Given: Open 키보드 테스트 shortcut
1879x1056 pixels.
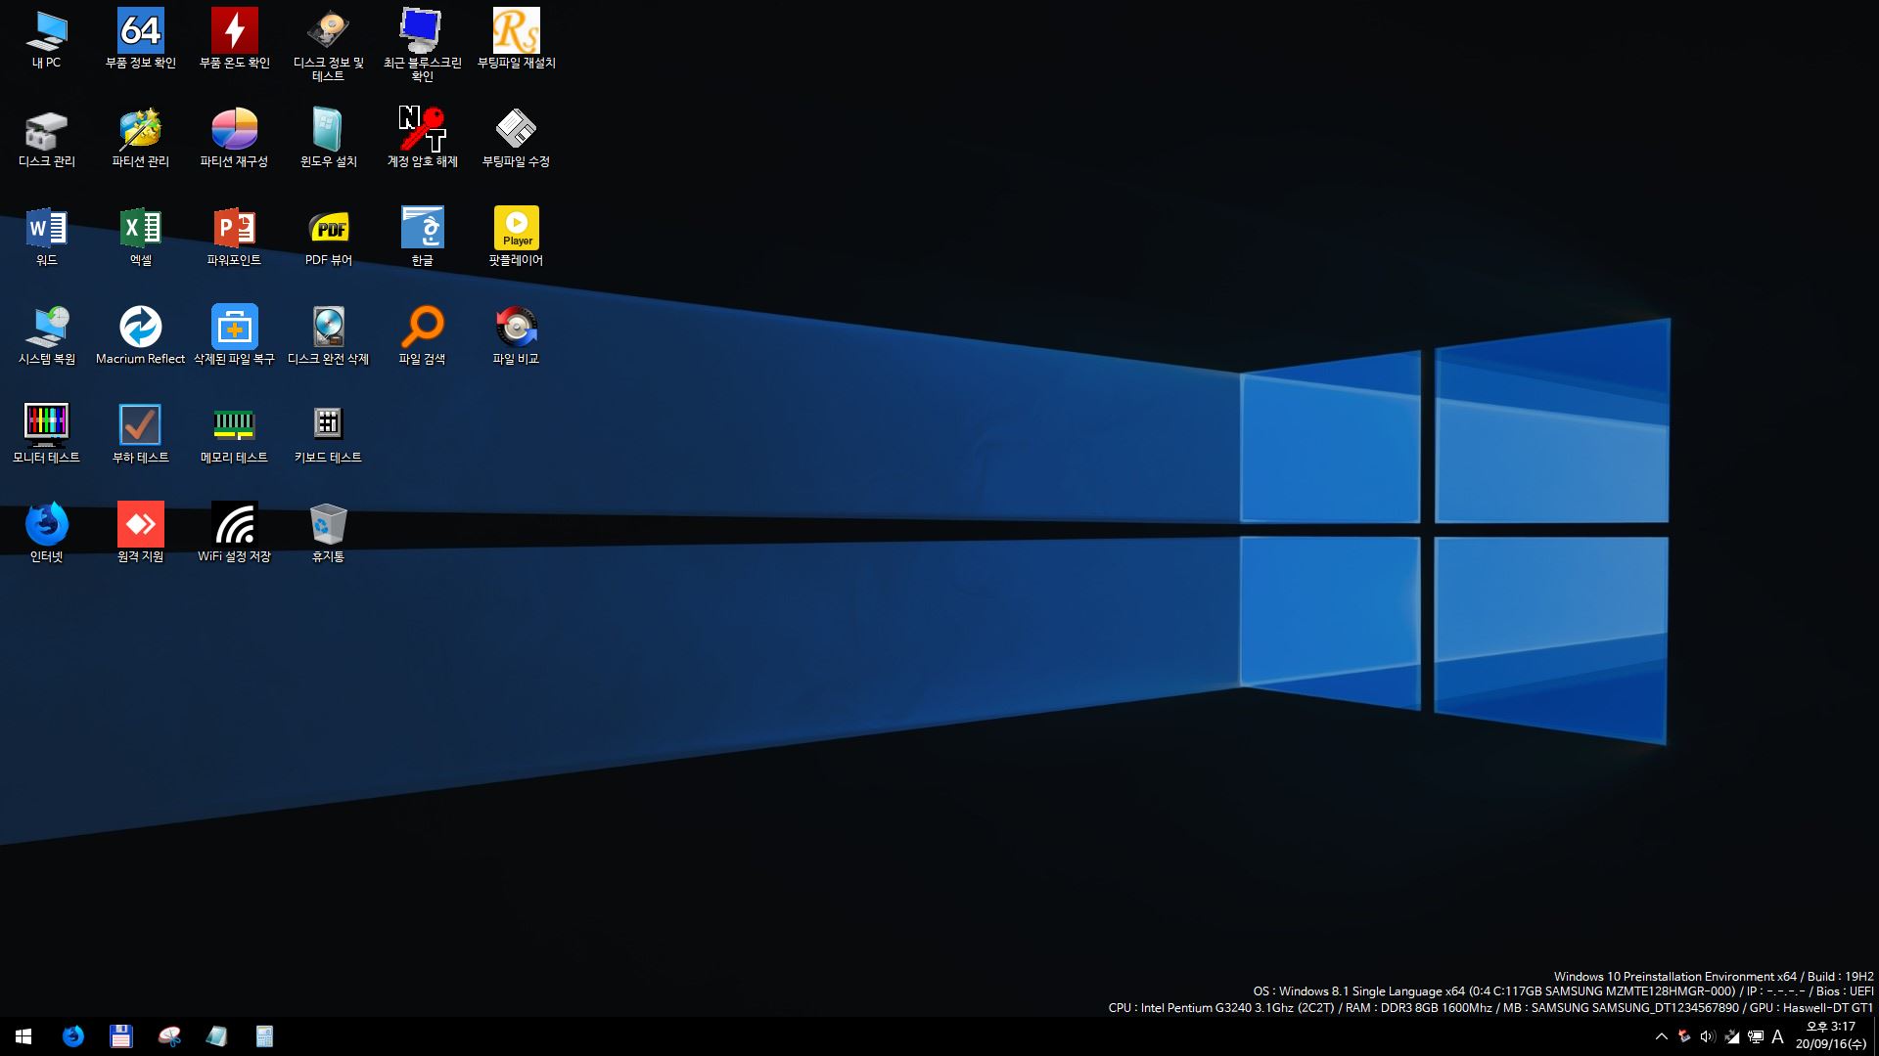Looking at the screenshot, I should pos(329,433).
